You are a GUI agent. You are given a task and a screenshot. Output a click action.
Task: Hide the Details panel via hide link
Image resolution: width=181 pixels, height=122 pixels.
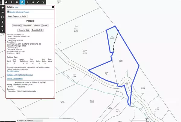click(16, 7)
